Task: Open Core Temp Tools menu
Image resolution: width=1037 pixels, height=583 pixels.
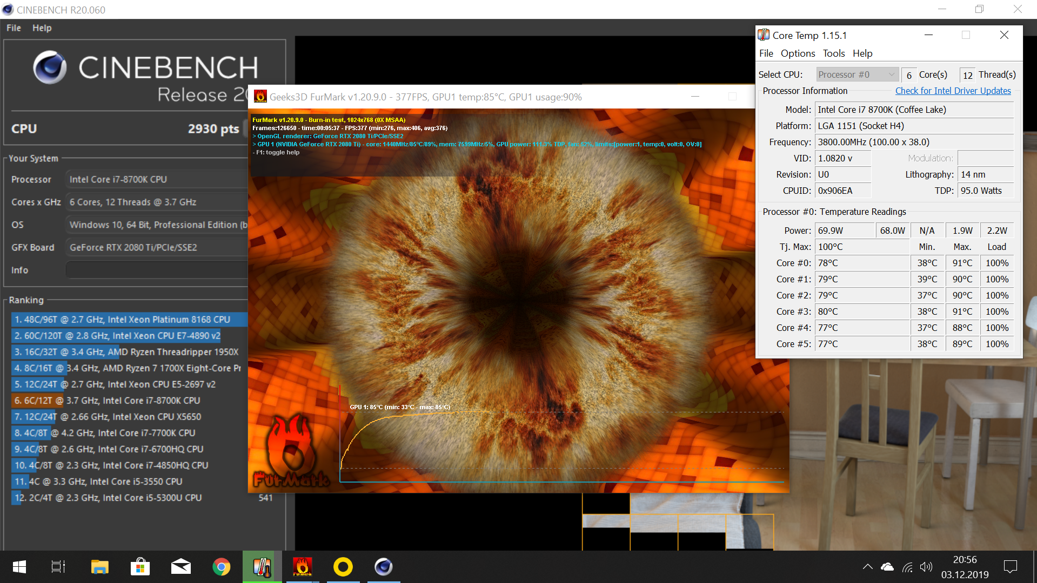Action: point(833,53)
